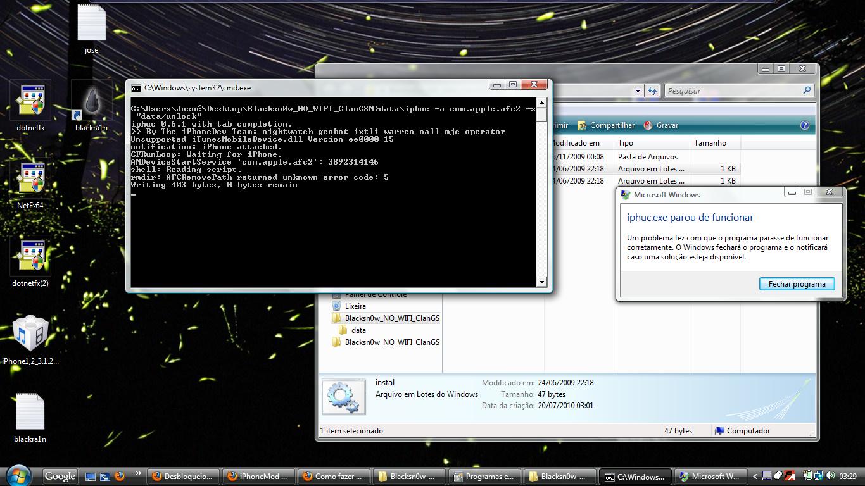The width and height of the screenshot is (865, 486).
Task: Sort by the Tamanho column header
Action: tap(715, 143)
